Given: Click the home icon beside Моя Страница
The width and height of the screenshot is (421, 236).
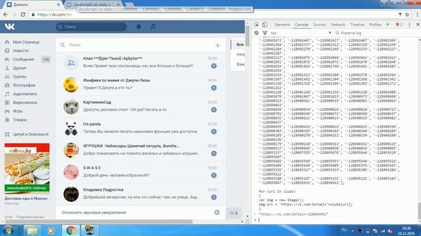Looking at the screenshot, I should point(7,42).
